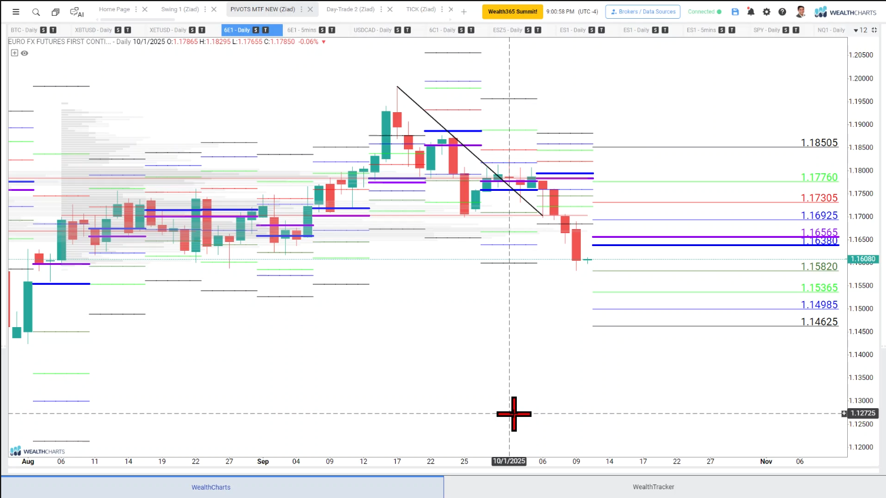This screenshot has width=886, height=498.
Task: Switch to Day-Trade 2 (Ziad) tab
Action: click(x=350, y=9)
